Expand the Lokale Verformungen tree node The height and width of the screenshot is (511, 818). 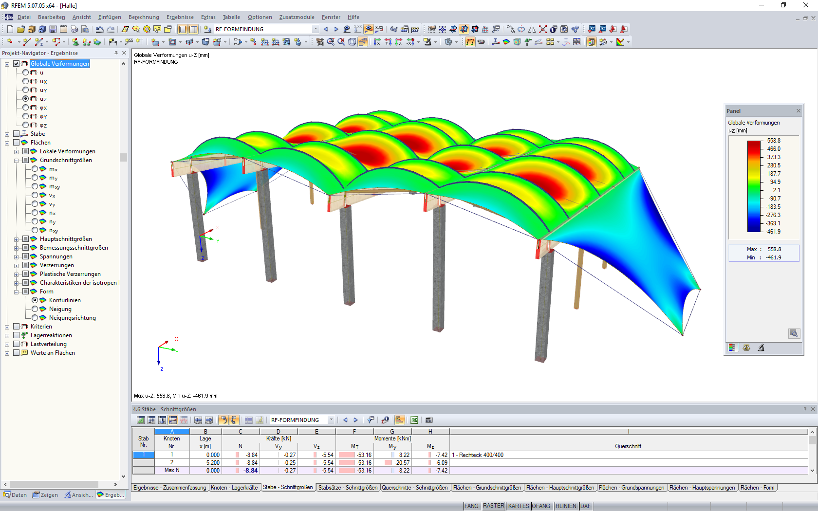pyautogui.click(x=17, y=151)
